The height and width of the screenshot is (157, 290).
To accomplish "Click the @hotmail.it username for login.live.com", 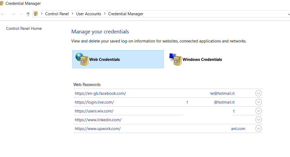I will coord(224,102).
